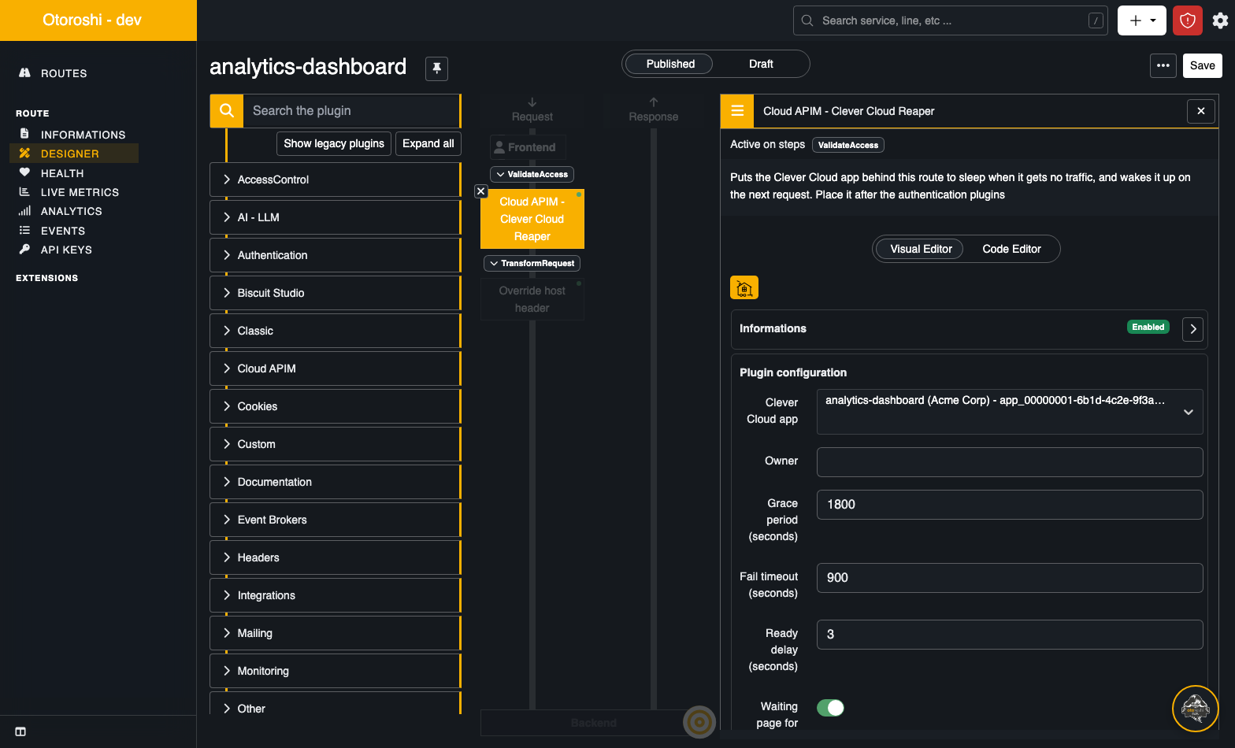
Task: Click the Grace period input field
Action: (x=1010, y=505)
